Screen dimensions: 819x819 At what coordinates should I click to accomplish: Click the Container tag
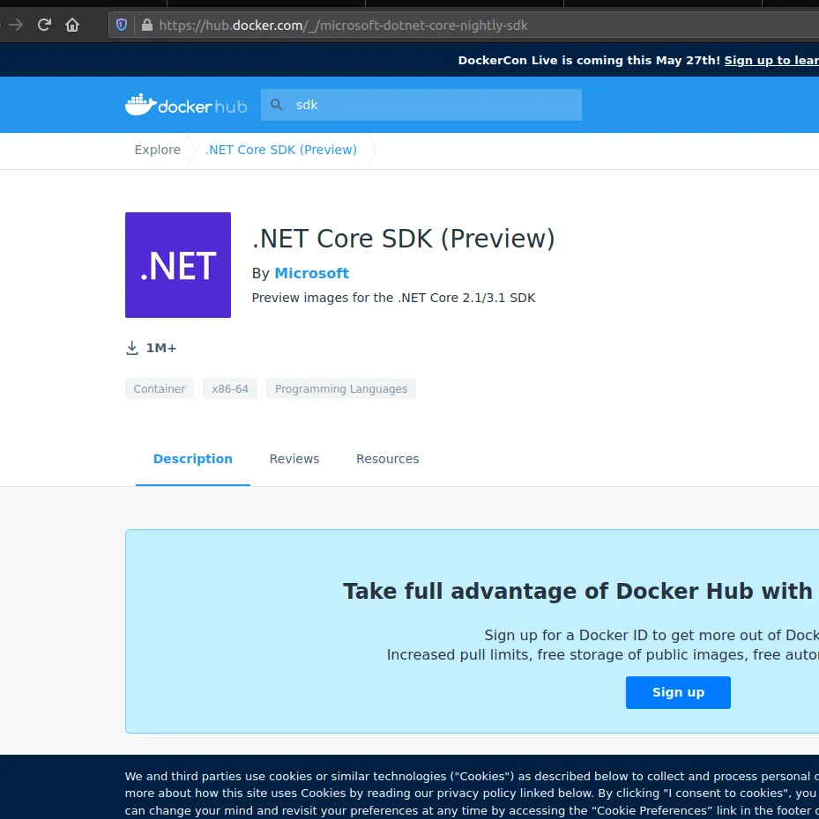(160, 388)
